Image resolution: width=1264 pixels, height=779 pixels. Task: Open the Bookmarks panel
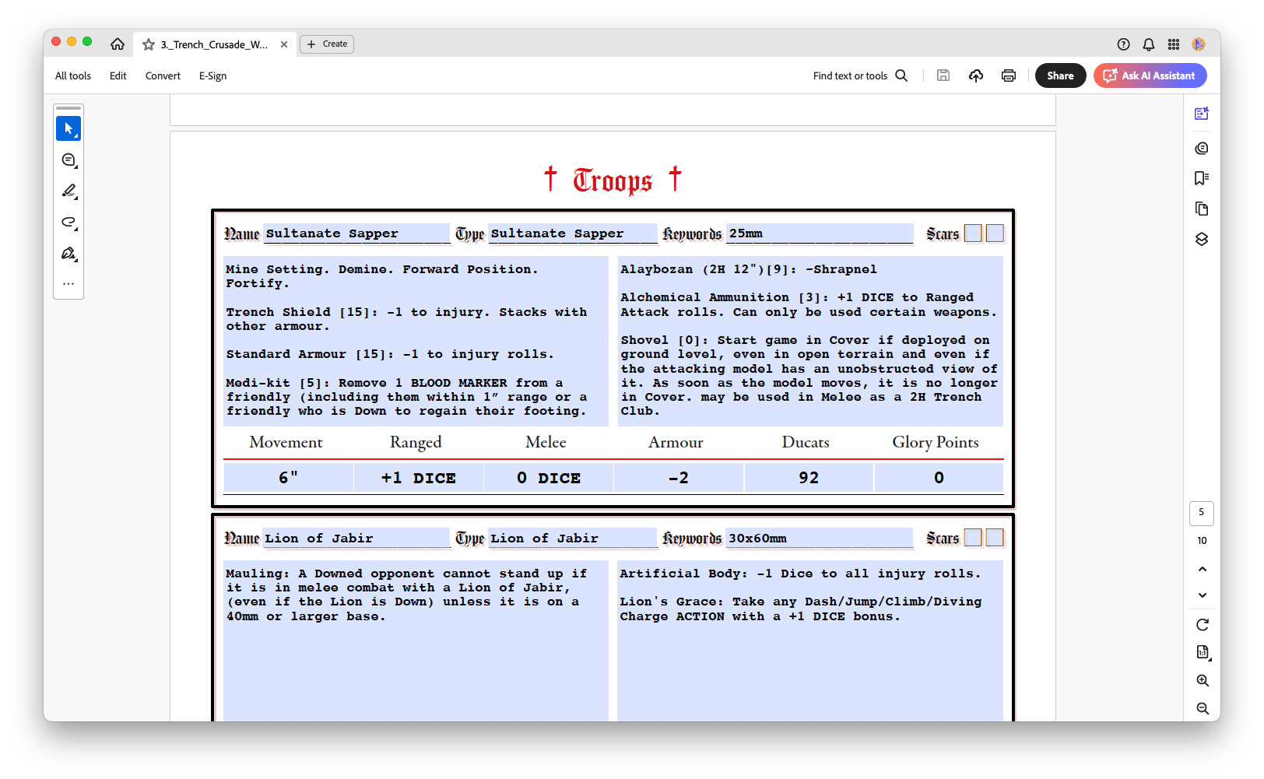(x=1202, y=178)
